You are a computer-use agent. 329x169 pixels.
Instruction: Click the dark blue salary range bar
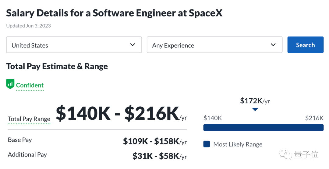[263, 127]
